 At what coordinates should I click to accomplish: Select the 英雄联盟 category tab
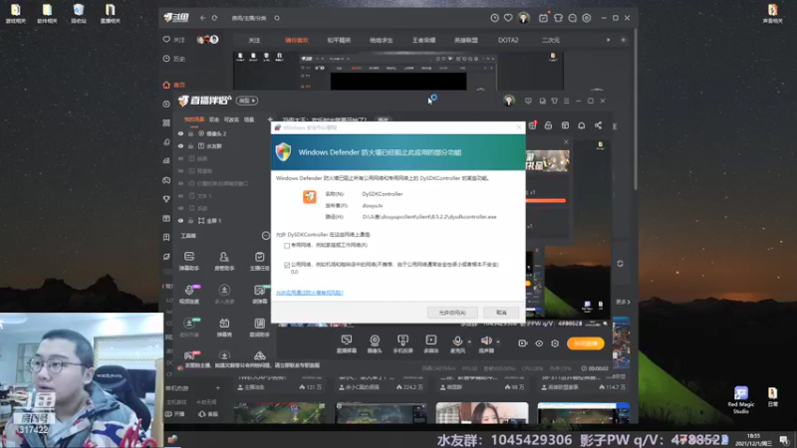pos(465,40)
